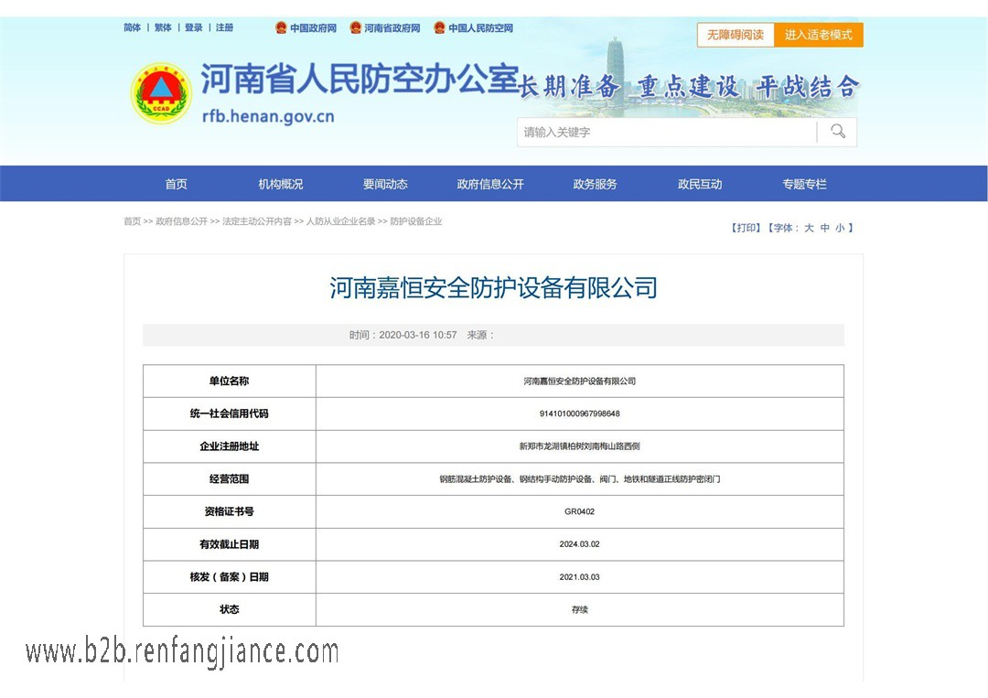Click 人防从业企业名录 in the breadcrumb

coord(341,221)
